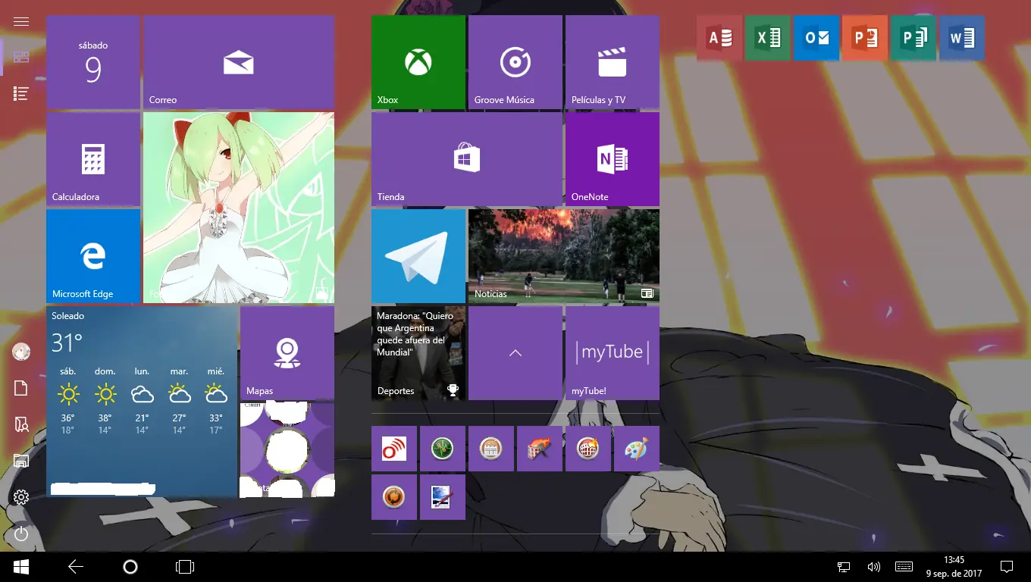Switch to the all apps list view
The image size is (1031, 582).
21,94
